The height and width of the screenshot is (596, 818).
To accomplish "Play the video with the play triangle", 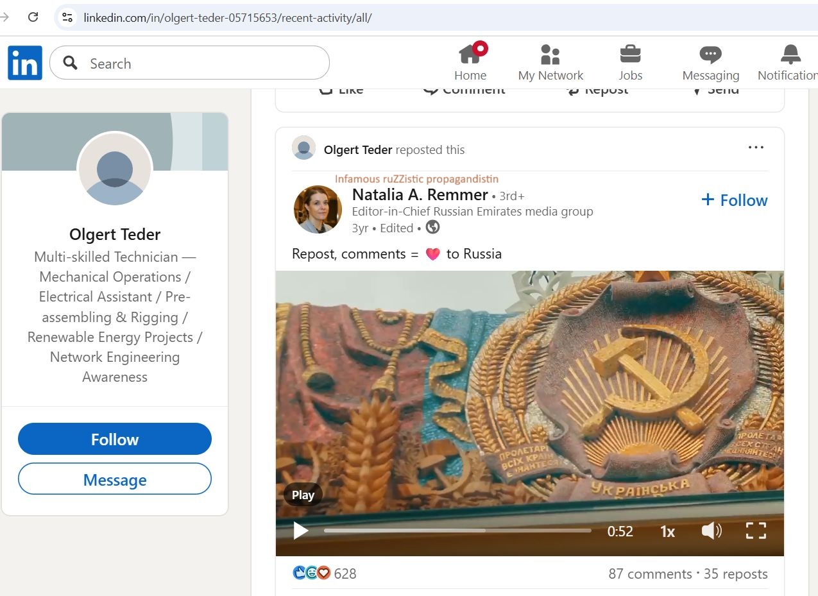I will coord(300,531).
